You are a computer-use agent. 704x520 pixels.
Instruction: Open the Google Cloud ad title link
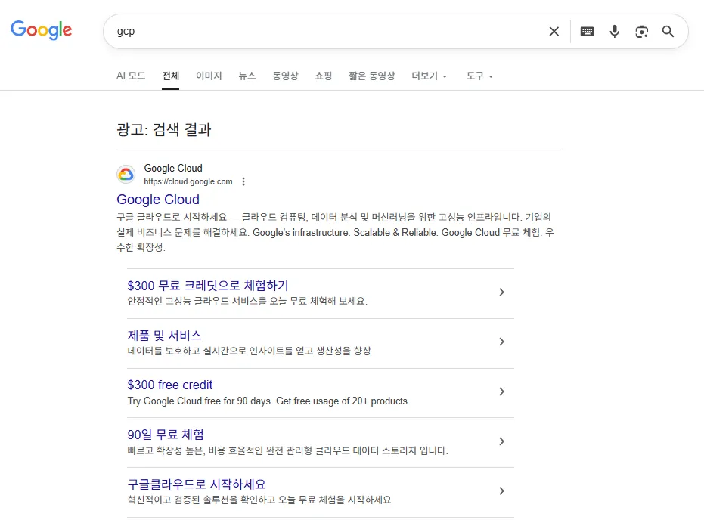[x=158, y=200]
